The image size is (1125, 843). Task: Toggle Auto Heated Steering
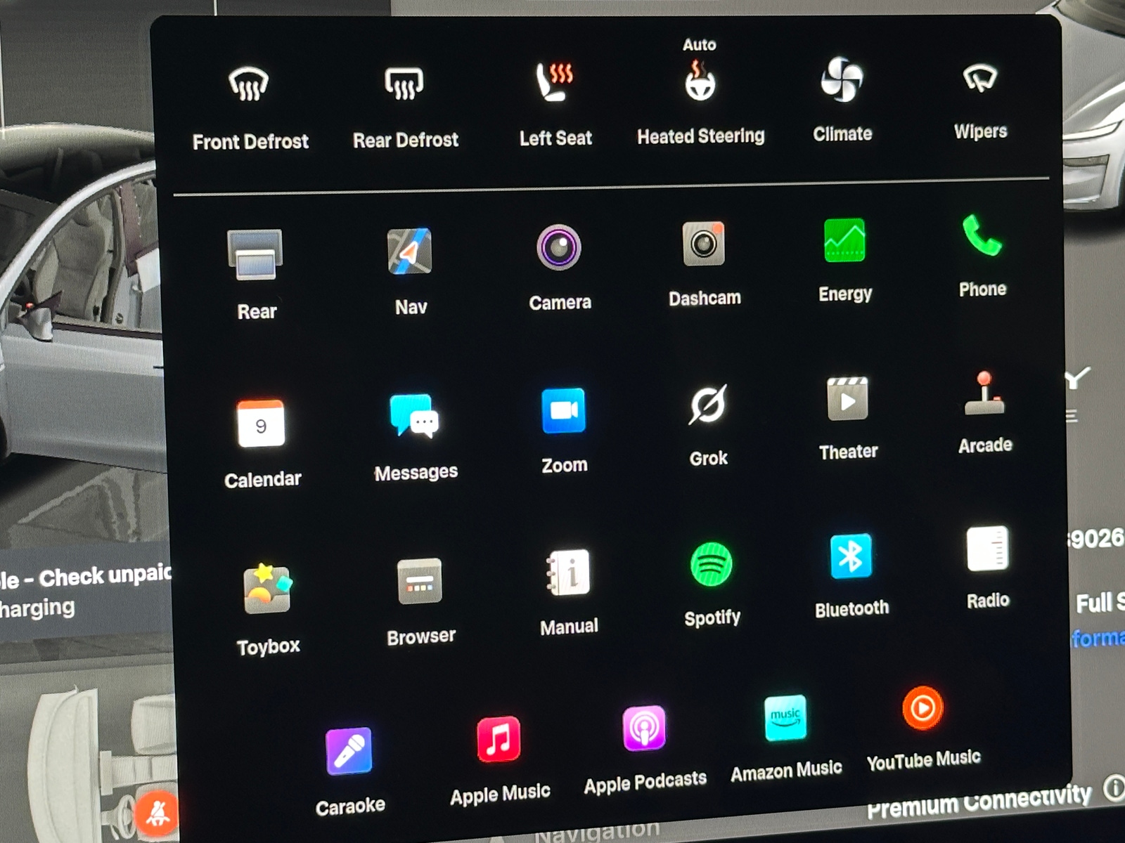pyautogui.click(x=700, y=81)
